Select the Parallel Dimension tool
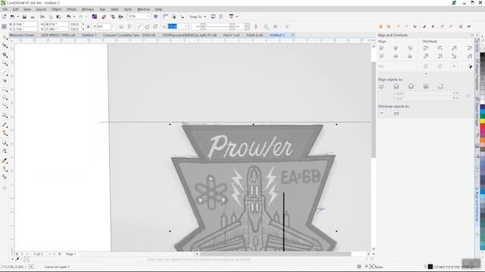485x272 pixels. pos(5,125)
